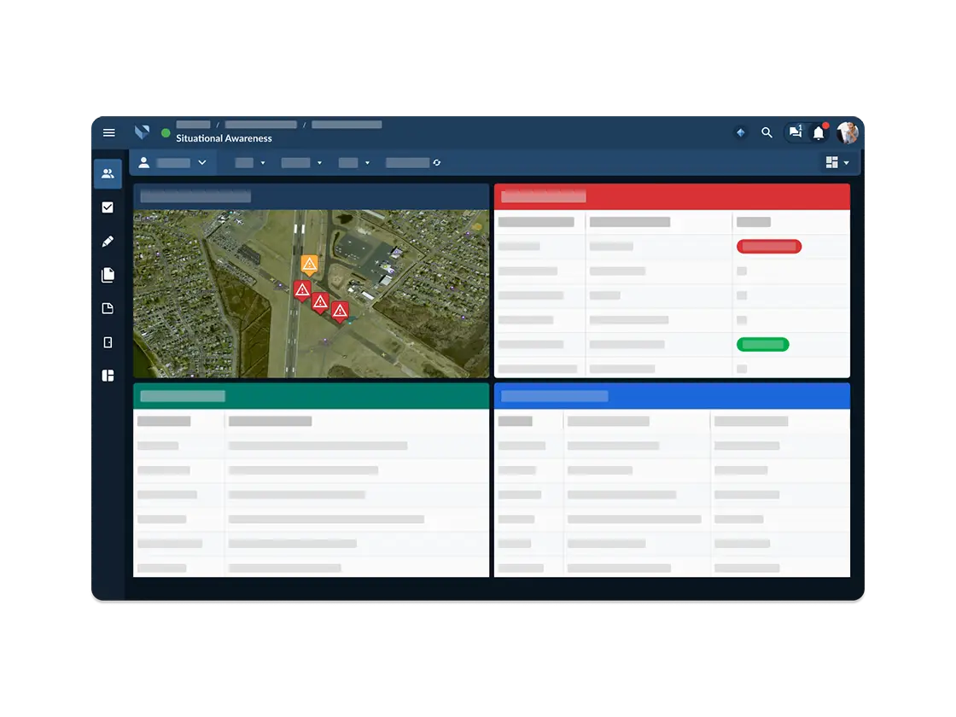This screenshot has height=717, width=956.
Task: Expand the user selector chevron in the toolbar
Action: point(202,163)
